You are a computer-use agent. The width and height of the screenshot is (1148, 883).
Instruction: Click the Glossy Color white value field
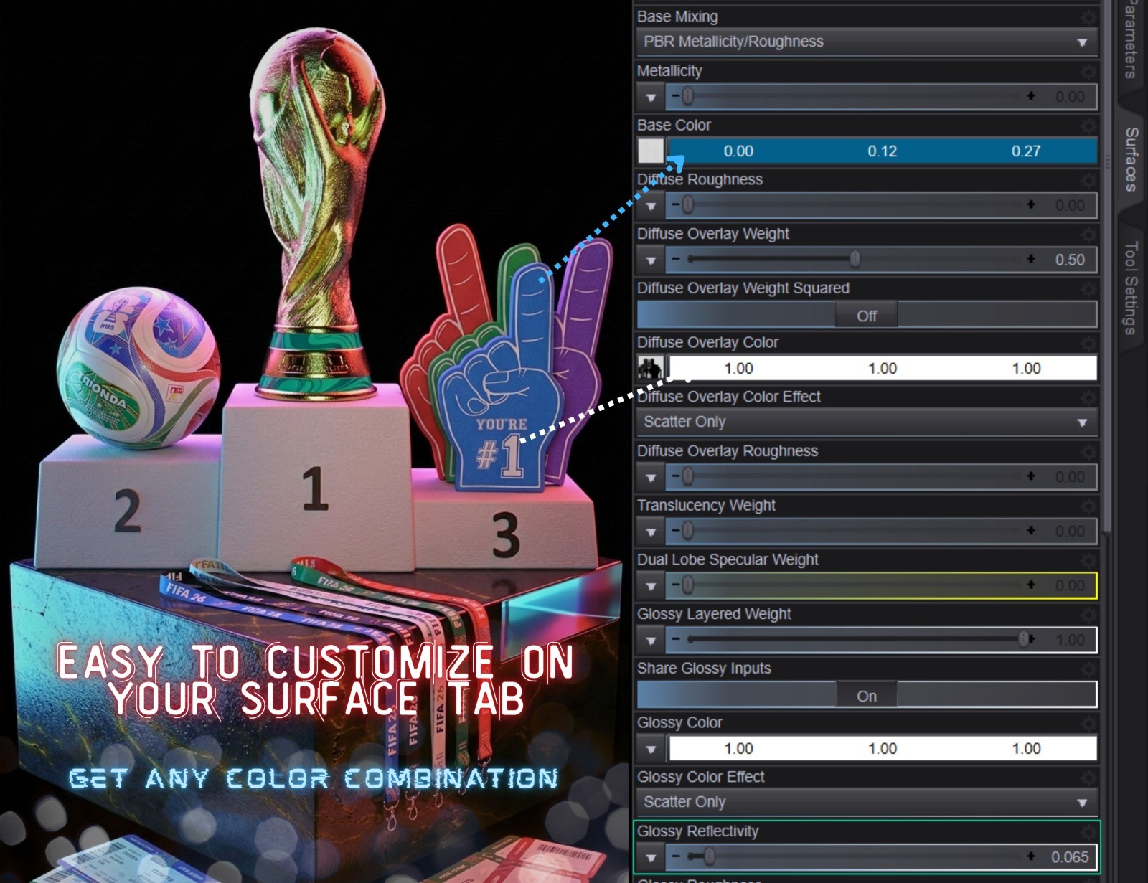[883, 749]
